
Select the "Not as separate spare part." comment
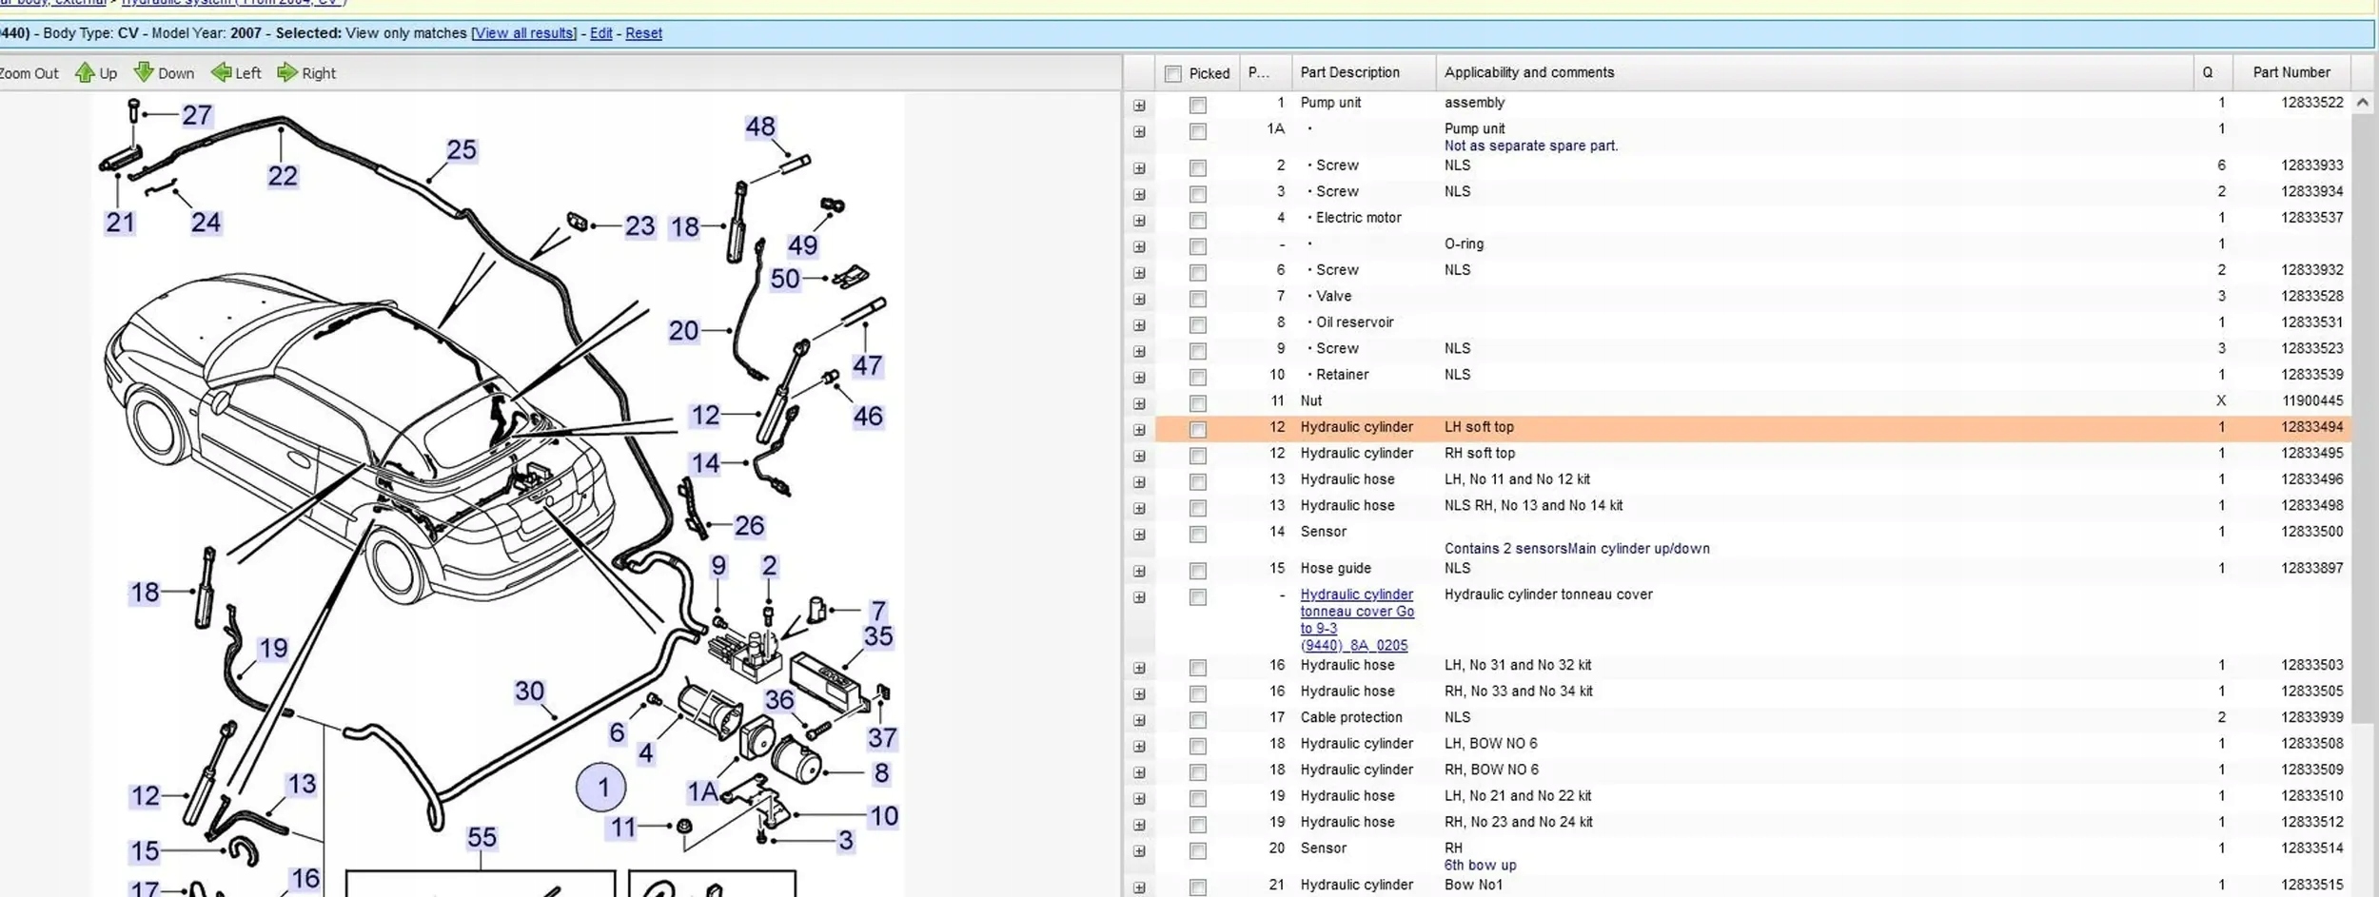(x=1531, y=146)
